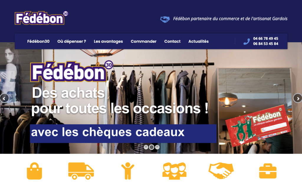Click the blue handshake icon in header
Viewport: 302px width, 184px height.
tap(165, 19)
